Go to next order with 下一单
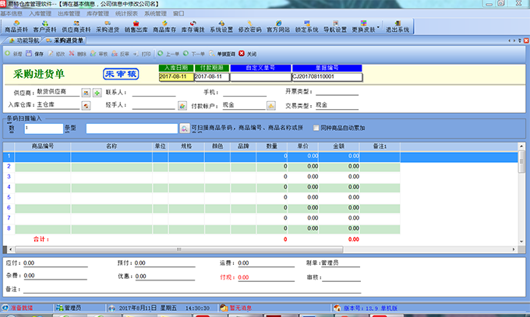Screen dimensions: 530x317 (194, 54)
